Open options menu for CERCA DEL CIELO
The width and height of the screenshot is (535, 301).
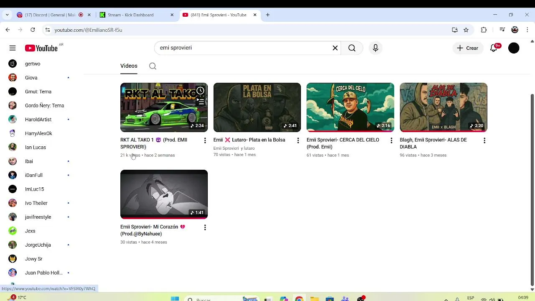tap(391, 140)
